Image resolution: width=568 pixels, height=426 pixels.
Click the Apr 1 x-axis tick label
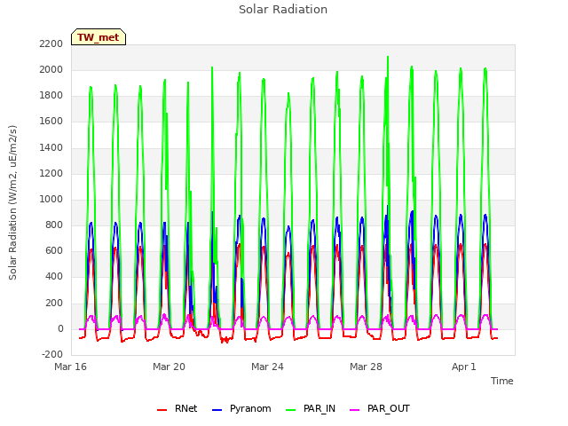click(463, 367)
